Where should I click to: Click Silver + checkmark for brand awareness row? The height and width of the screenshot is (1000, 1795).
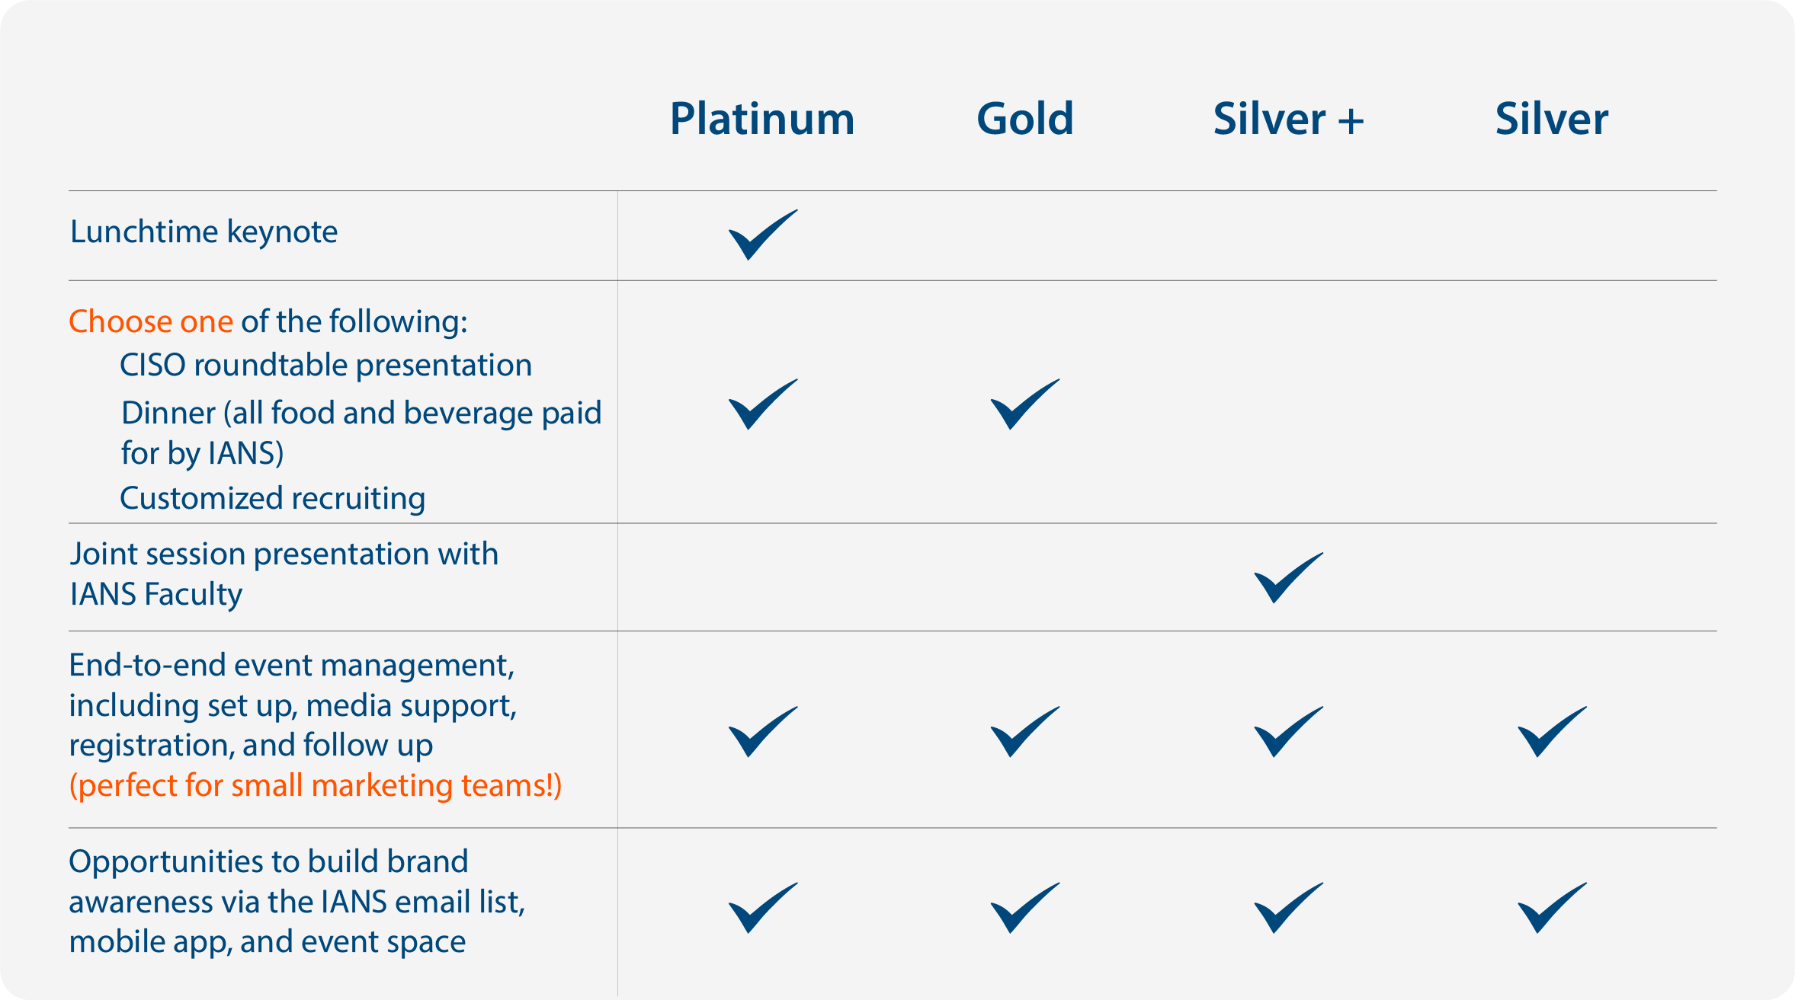(x=1288, y=907)
